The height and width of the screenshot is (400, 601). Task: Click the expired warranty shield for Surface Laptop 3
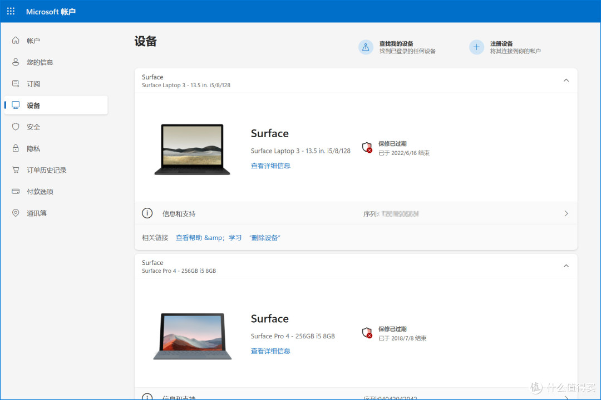click(367, 147)
